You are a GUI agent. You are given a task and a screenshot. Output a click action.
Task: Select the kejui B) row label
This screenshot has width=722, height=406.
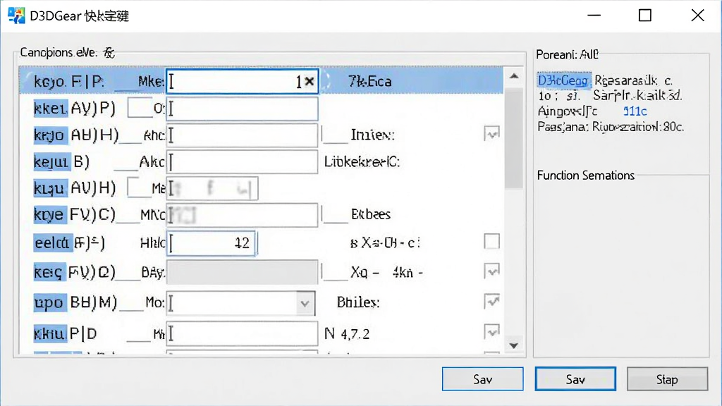tap(61, 161)
